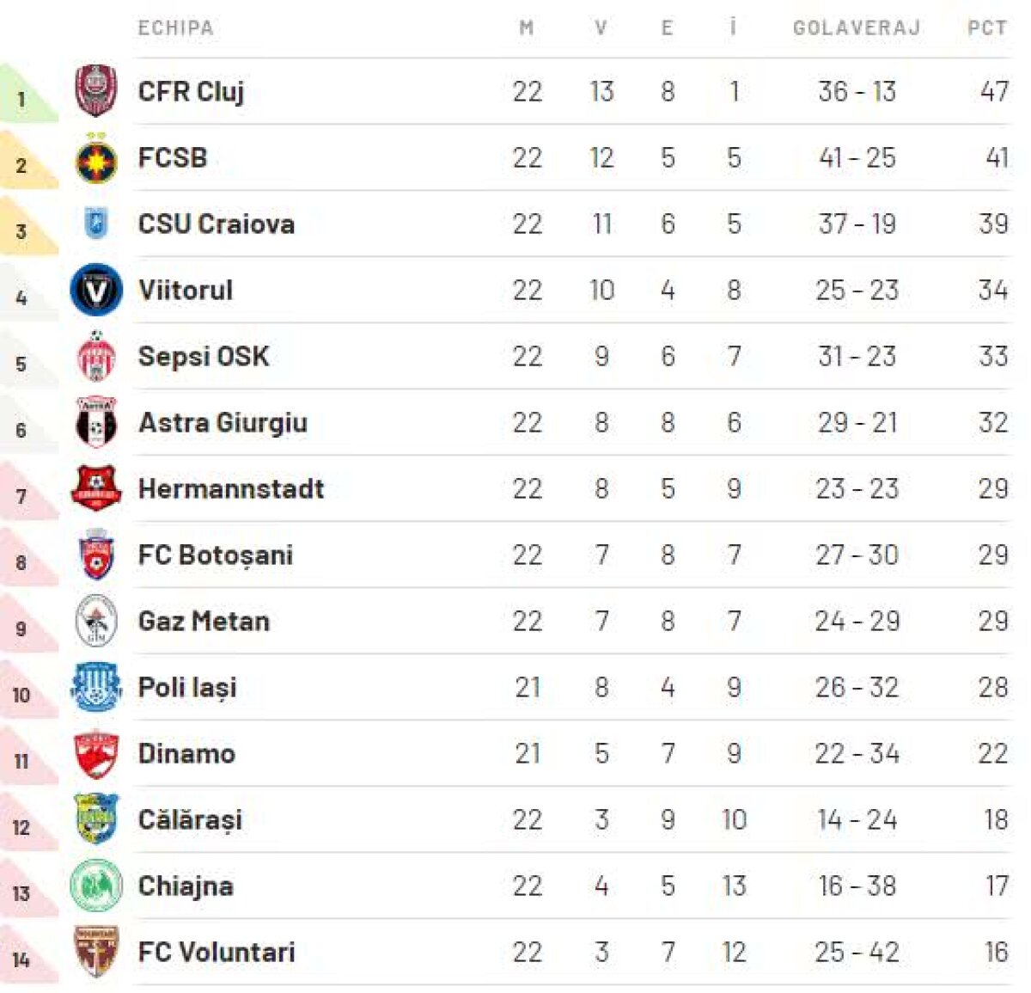Open the Călărași team name link
Image resolution: width=1031 pixels, height=993 pixels.
(190, 820)
